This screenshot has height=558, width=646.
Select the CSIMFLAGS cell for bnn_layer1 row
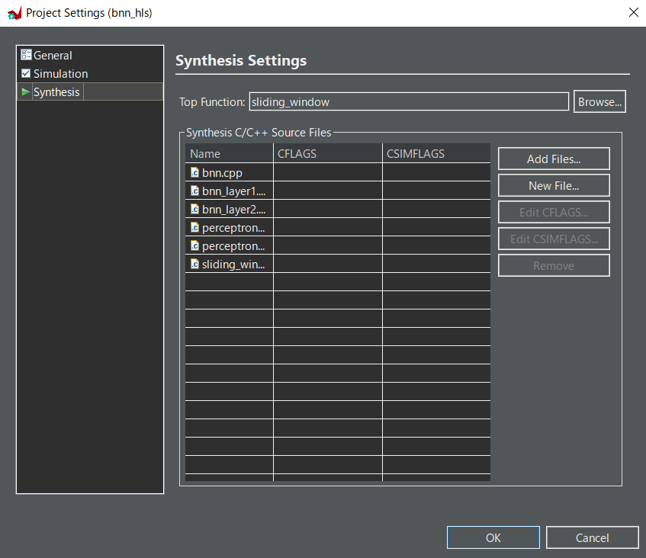pyautogui.click(x=436, y=191)
